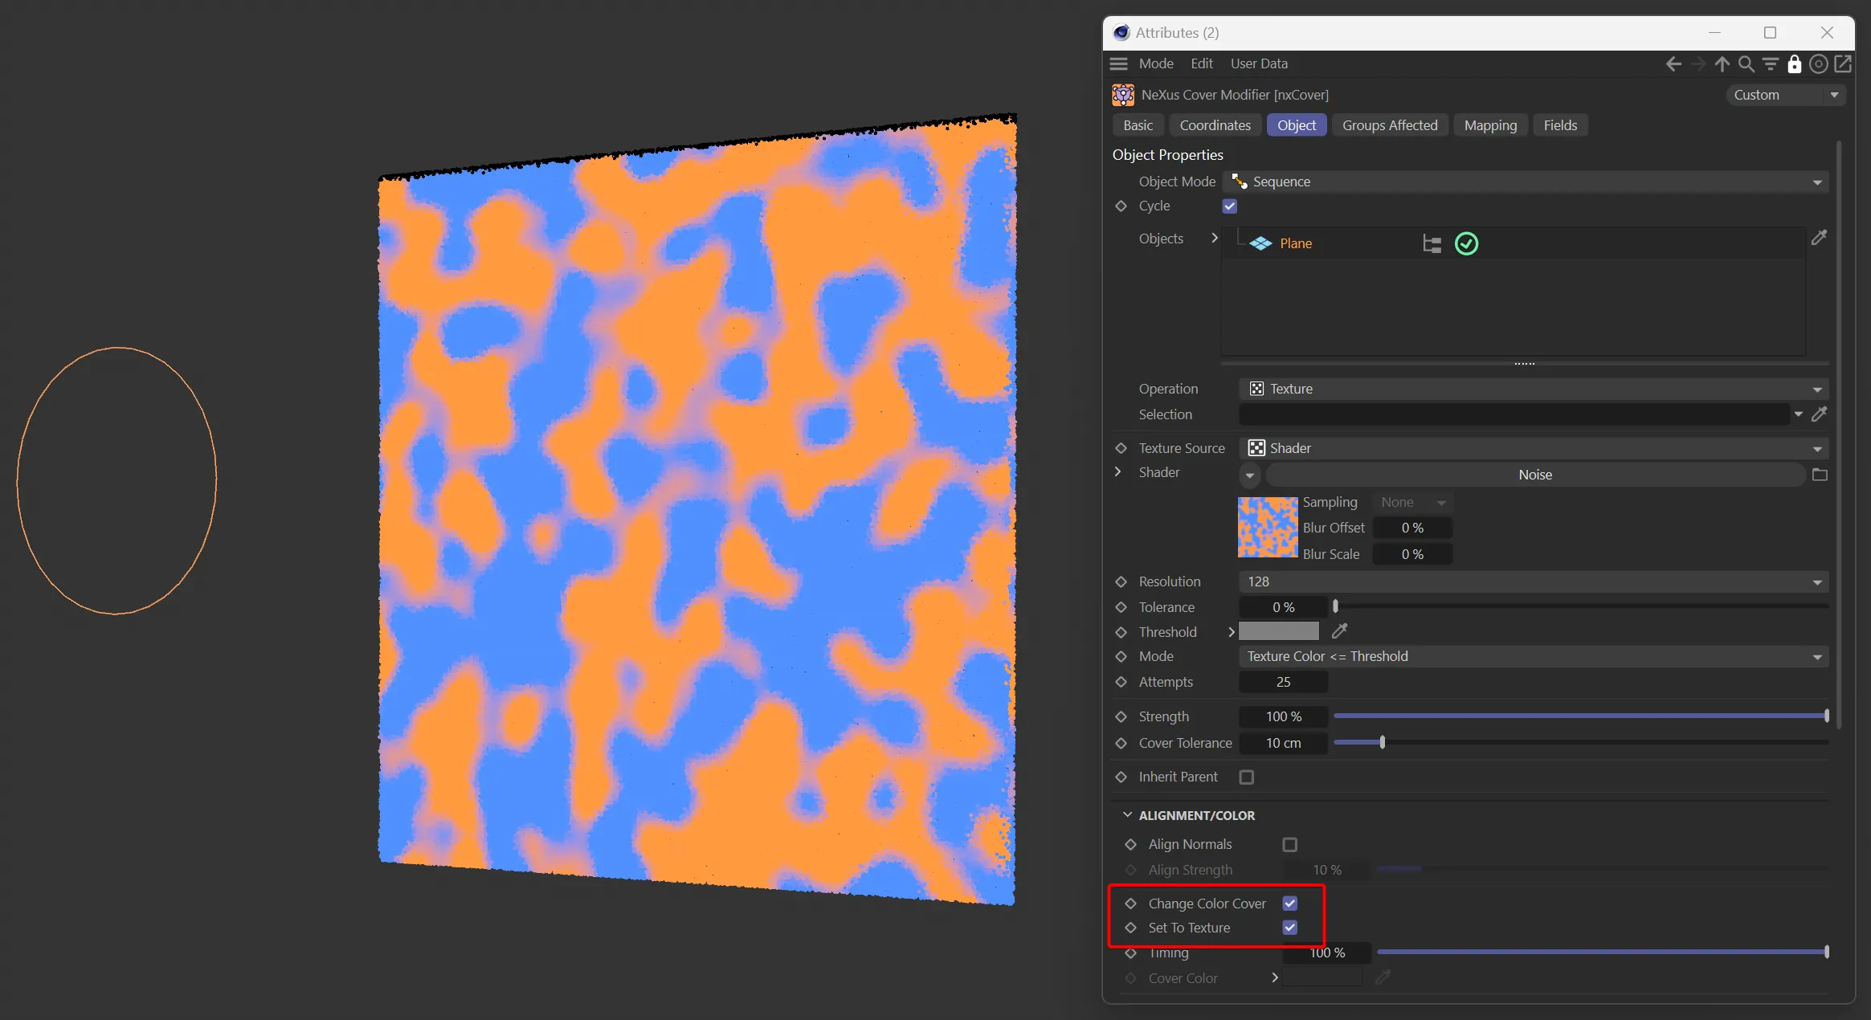Click the Threshold color eyedropper
The width and height of the screenshot is (1871, 1020).
(1339, 631)
